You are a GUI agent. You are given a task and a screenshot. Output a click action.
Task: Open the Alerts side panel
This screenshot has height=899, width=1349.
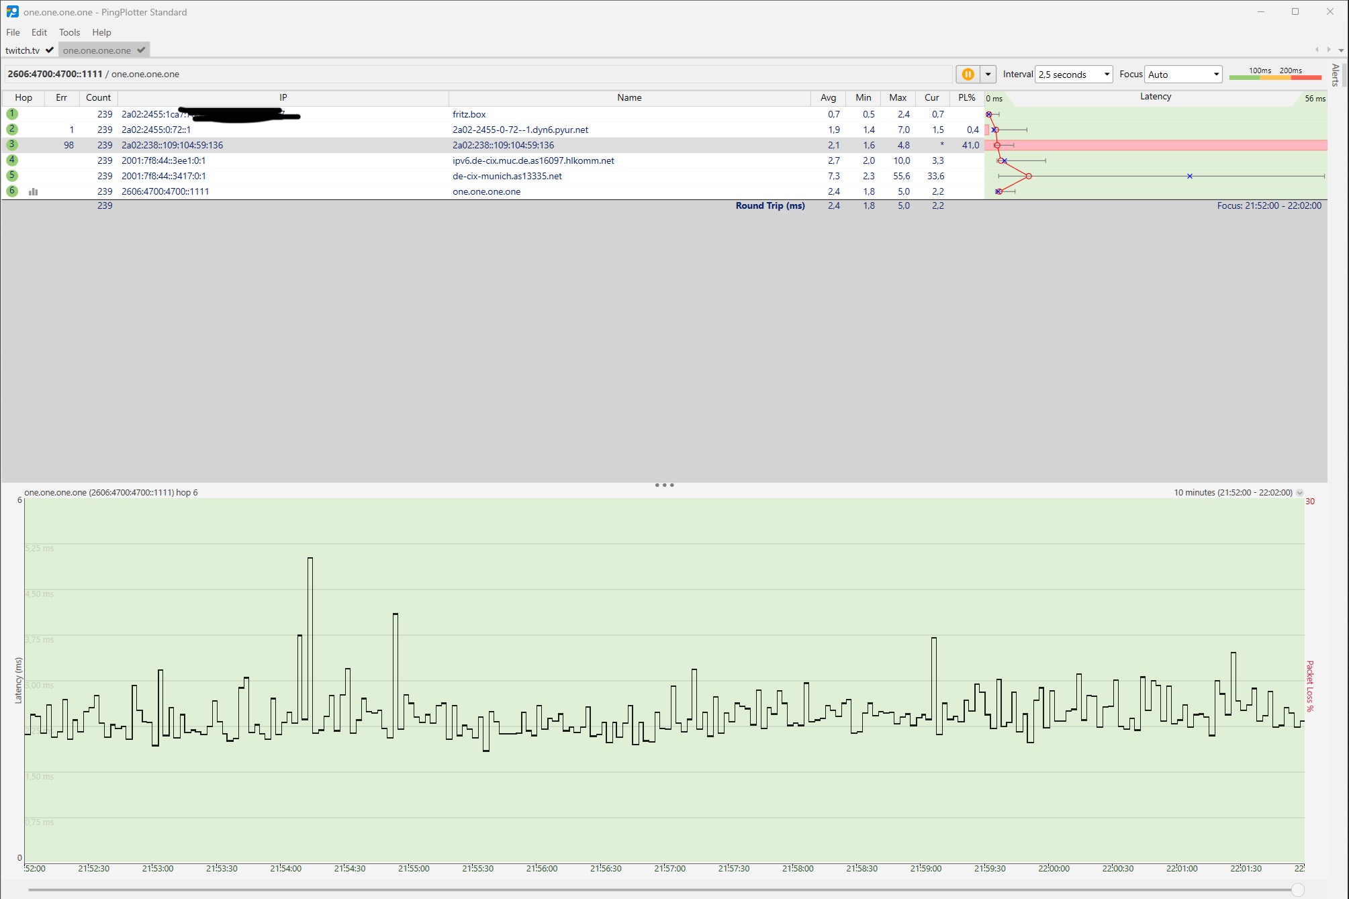click(x=1335, y=75)
